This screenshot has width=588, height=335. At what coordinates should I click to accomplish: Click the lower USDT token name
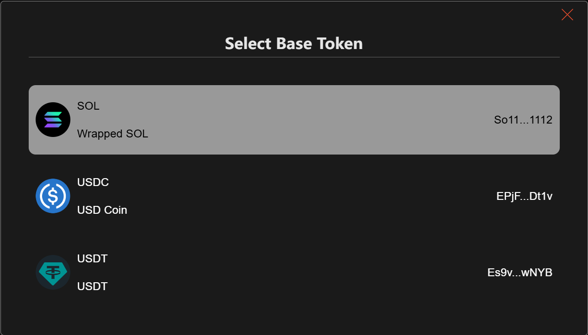point(92,286)
